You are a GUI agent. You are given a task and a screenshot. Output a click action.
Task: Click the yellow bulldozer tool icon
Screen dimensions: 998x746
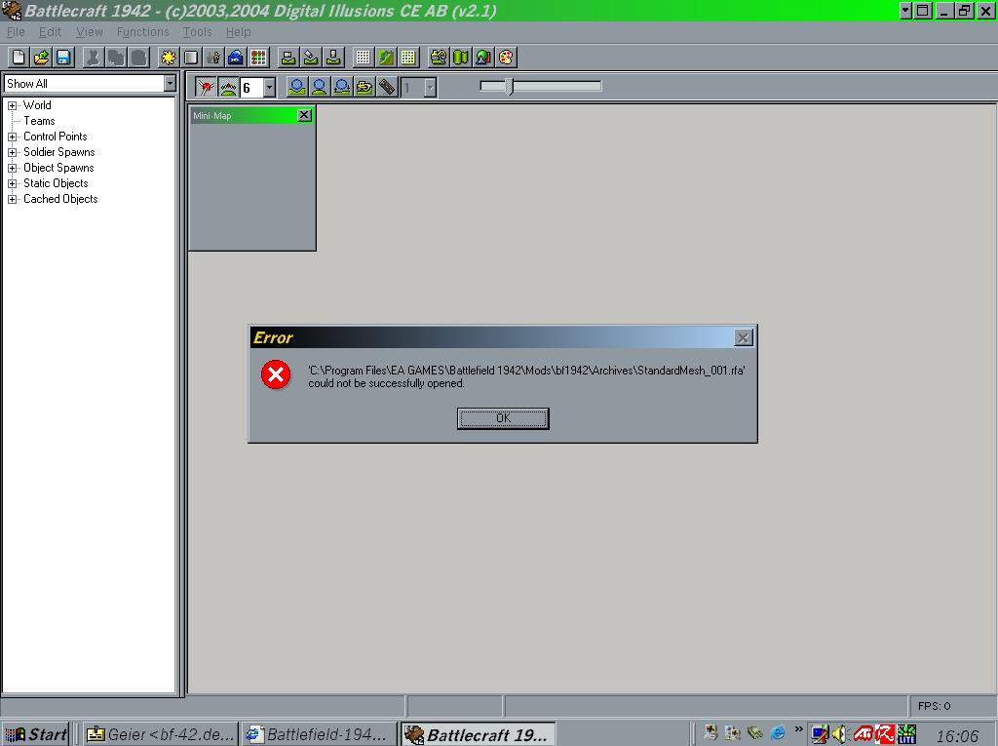pyautogui.click(x=365, y=87)
